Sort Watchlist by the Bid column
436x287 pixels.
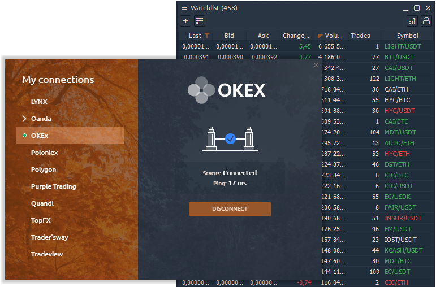coord(229,36)
